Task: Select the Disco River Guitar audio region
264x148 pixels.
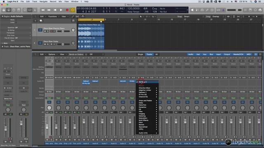Action: coord(91,43)
